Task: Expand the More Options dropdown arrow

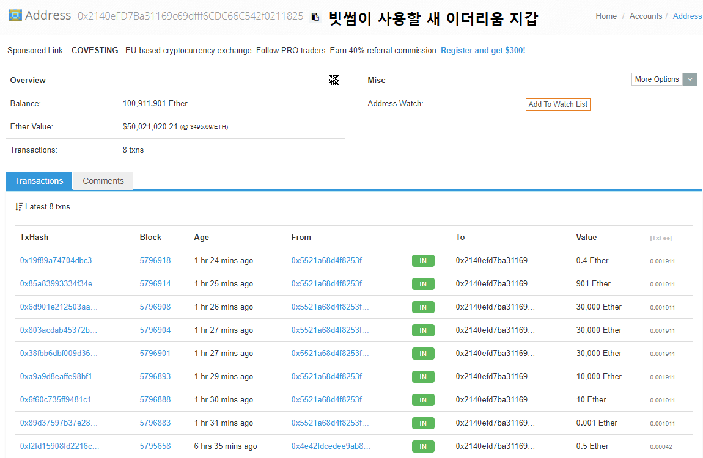Action: (x=690, y=79)
